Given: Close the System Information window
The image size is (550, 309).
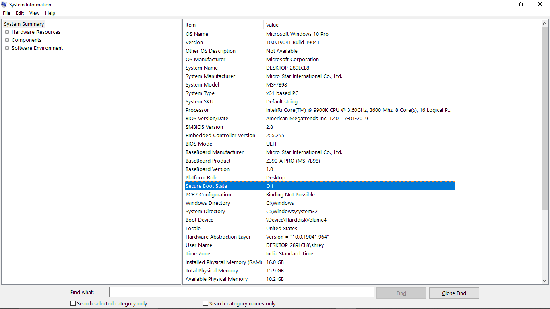Looking at the screenshot, I should [x=540, y=4].
